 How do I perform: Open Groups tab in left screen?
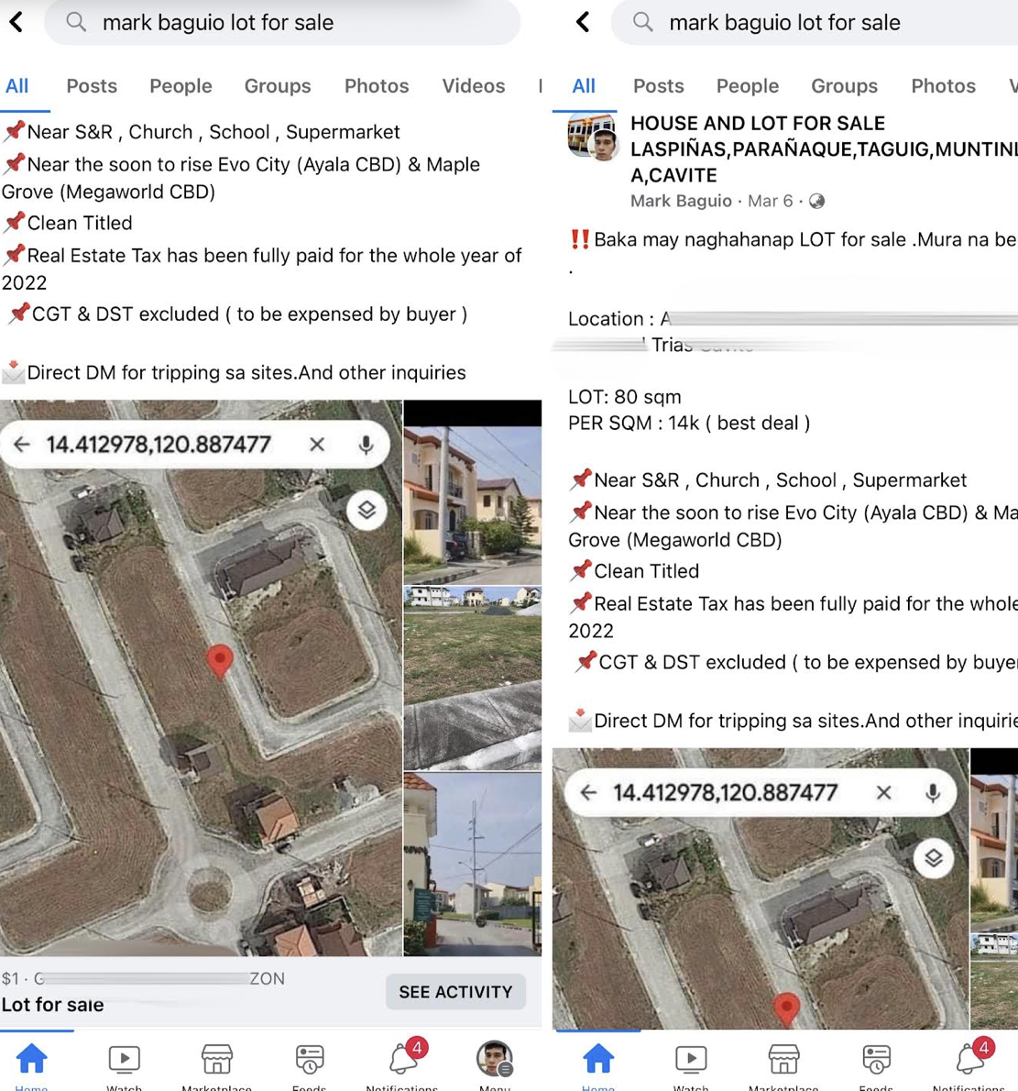pyautogui.click(x=278, y=85)
